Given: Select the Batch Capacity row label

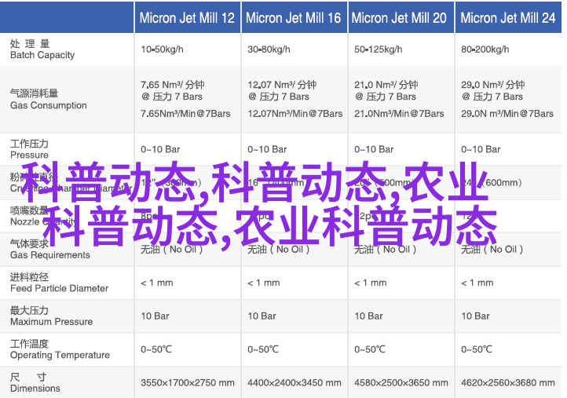Looking at the screenshot, I should point(42,49).
